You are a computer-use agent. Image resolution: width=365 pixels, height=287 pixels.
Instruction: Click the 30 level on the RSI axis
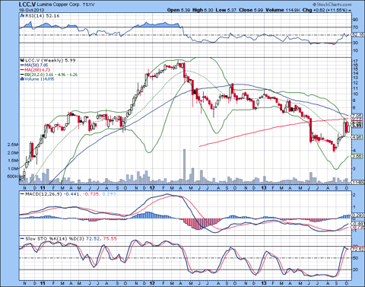click(355, 43)
